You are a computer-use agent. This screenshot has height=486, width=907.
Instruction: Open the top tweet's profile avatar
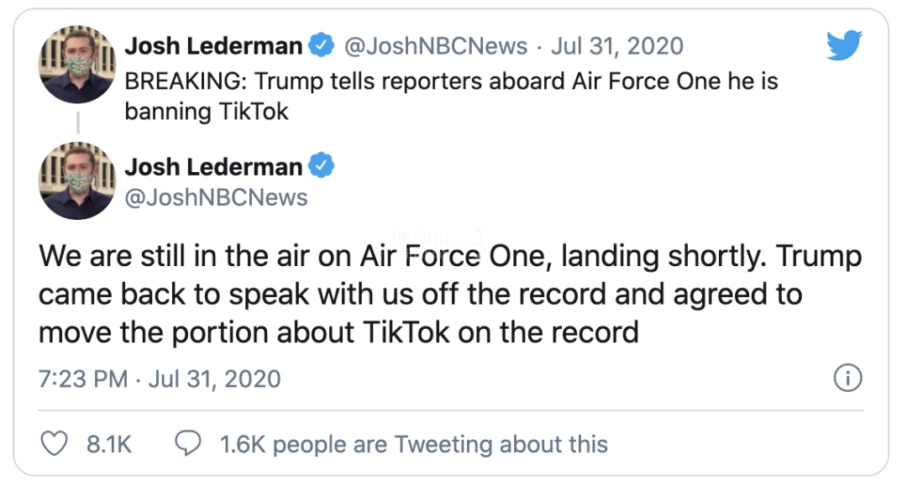76,65
